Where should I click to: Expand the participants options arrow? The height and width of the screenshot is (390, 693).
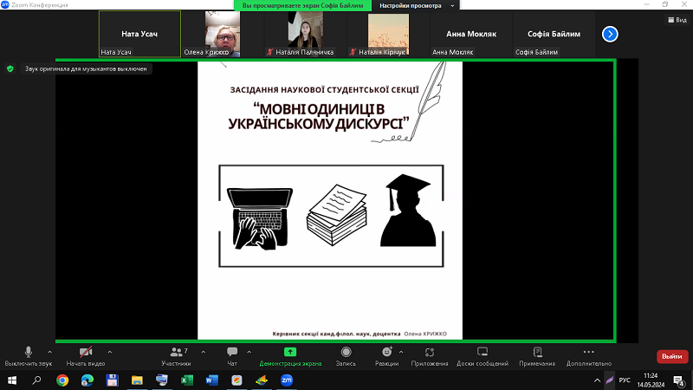click(198, 352)
